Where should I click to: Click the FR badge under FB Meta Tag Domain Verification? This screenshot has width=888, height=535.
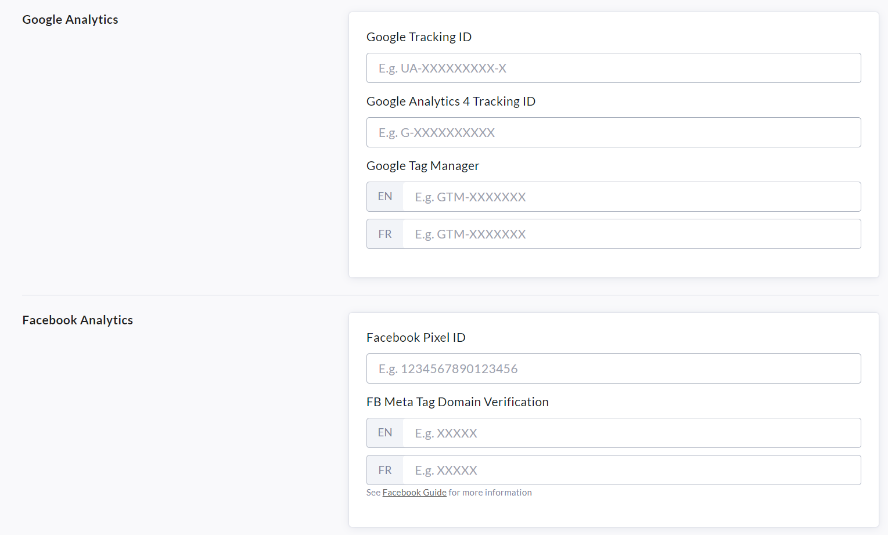[x=385, y=470]
